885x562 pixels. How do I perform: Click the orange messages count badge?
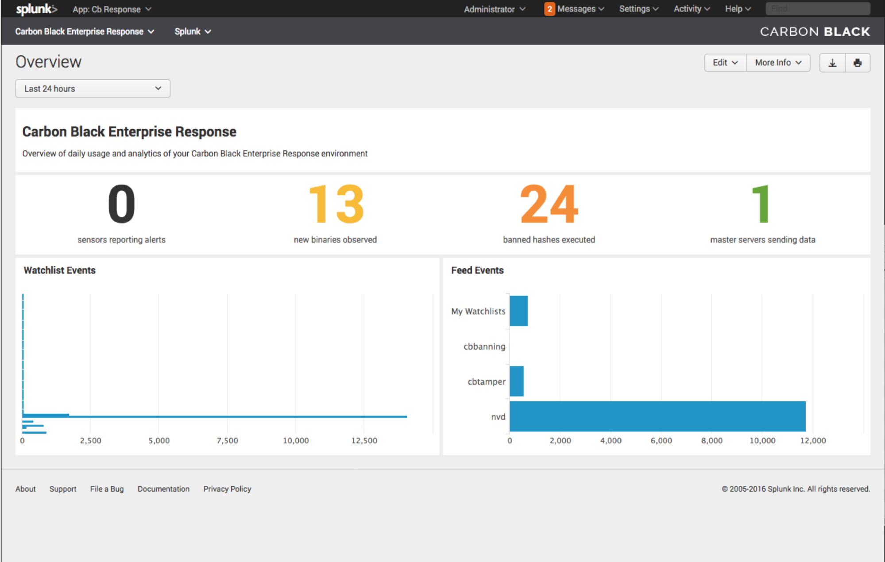point(549,9)
